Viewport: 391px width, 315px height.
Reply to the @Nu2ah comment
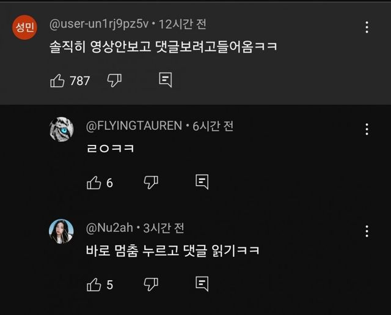[202, 284]
